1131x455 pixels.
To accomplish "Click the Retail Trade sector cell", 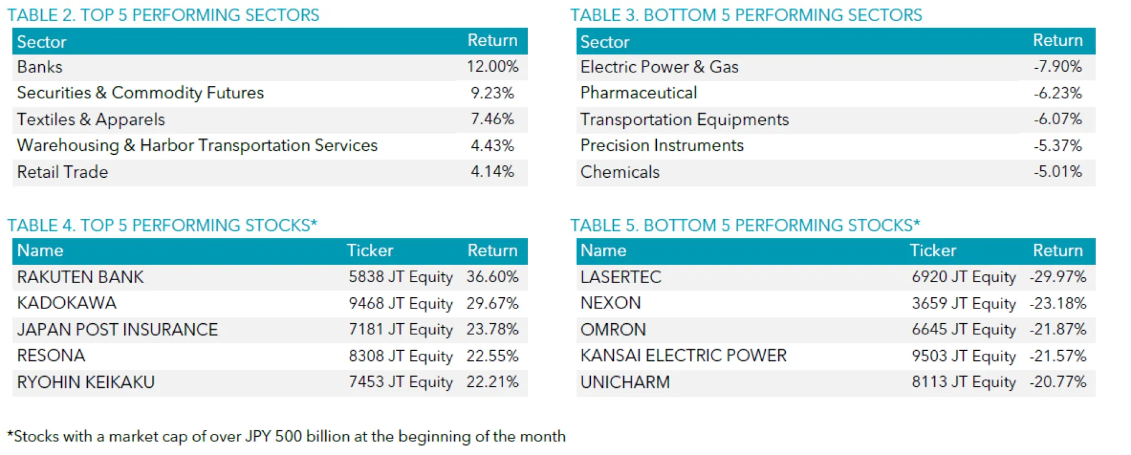I will click(x=62, y=172).
